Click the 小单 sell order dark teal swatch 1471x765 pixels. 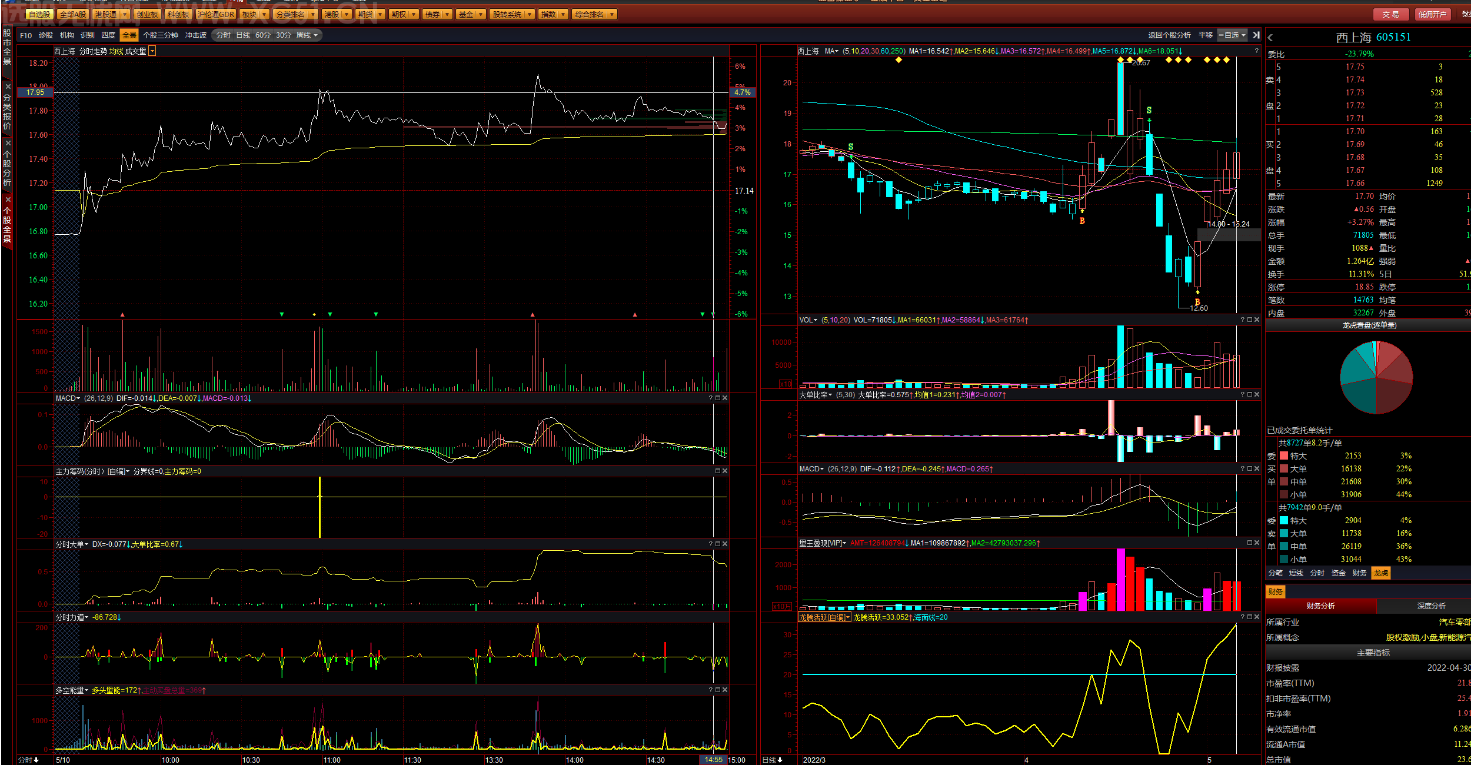point(1284,560)
